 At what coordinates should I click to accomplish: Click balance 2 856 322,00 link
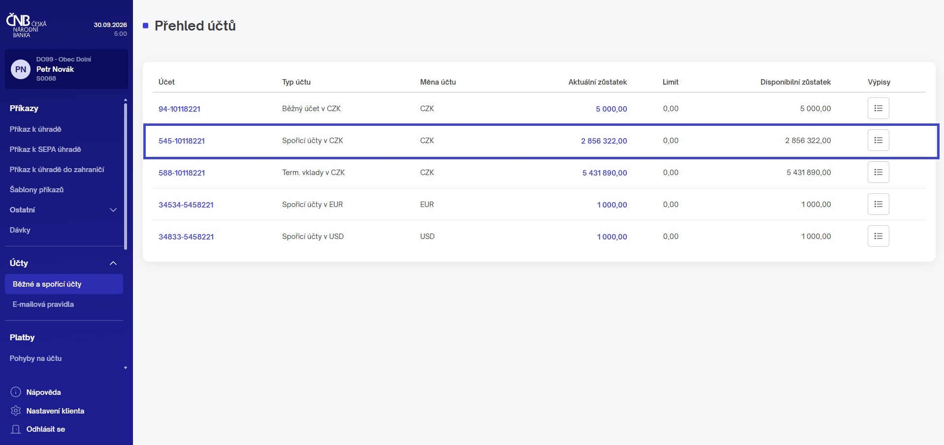click(604, 141)
